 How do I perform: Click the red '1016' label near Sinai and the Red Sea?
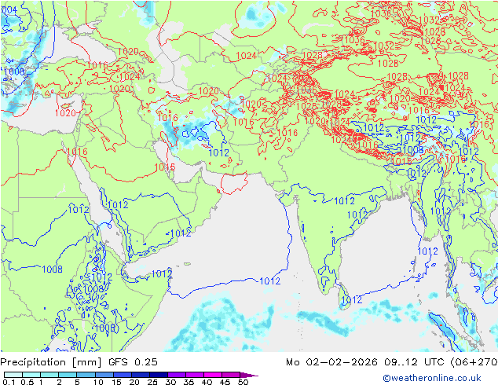click(77, 151)
